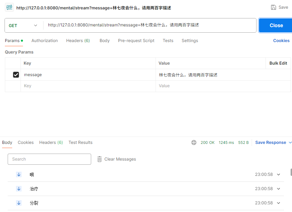
Task: Click the HTTP request type icon
Action: click(x=9, y=8)
